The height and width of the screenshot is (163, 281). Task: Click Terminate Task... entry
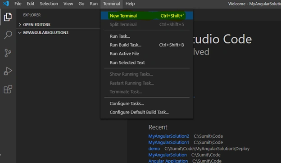click(147, 92)
